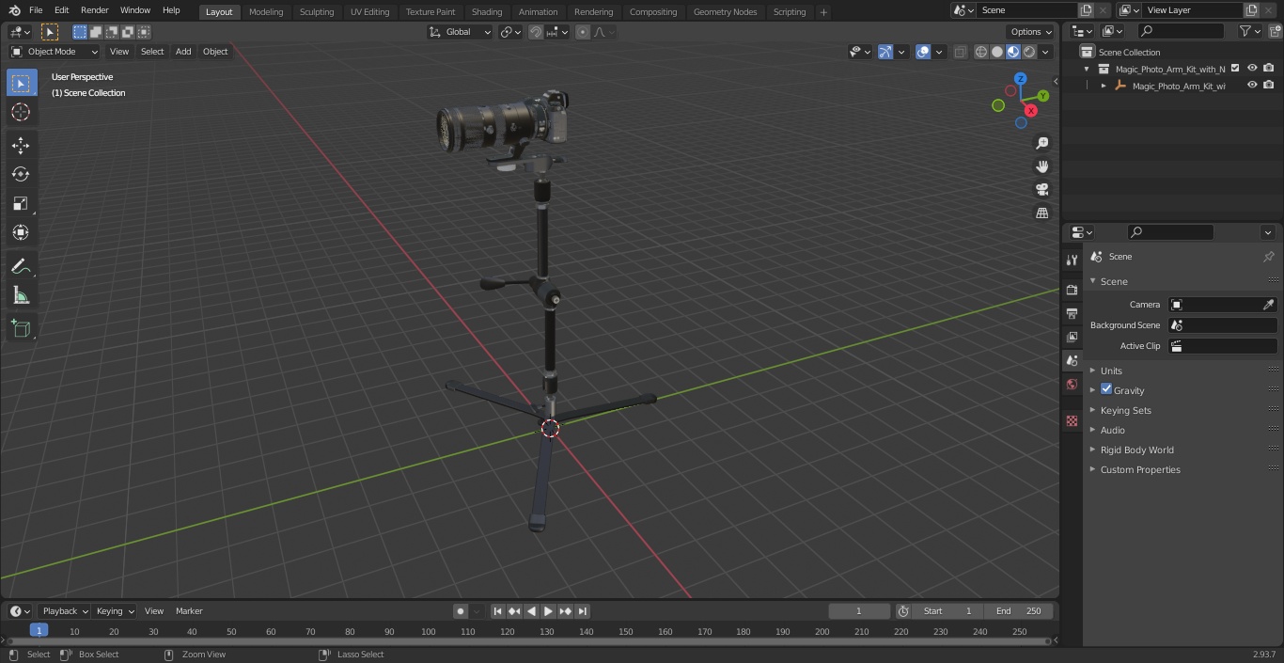
Task: Open the Tool properties tab
Action: (1072, 260)
